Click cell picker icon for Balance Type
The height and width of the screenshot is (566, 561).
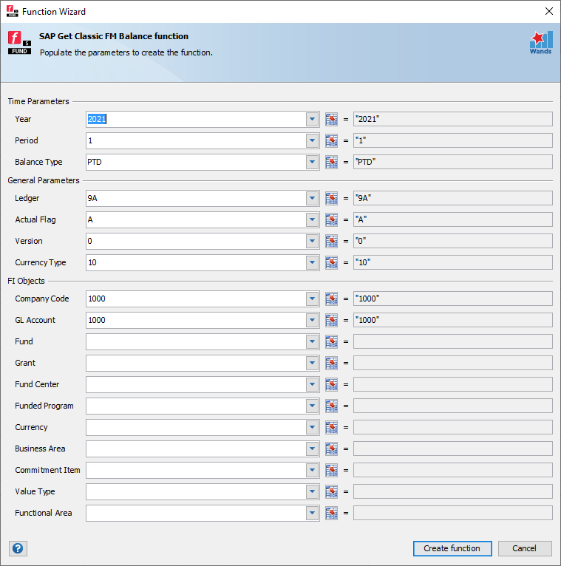point(331,162)
